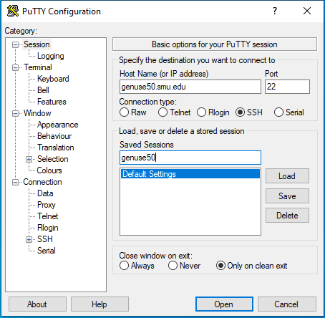Set close window on exit to Always
Viewport: 325px width, 318px height.
coord(124,266)
